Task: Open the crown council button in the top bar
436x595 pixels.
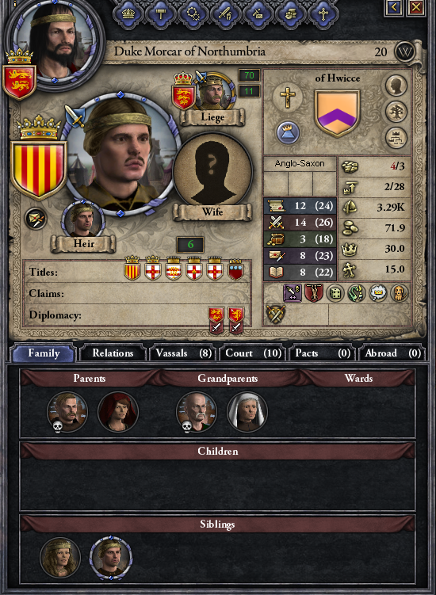Action: tap(128, 14)
